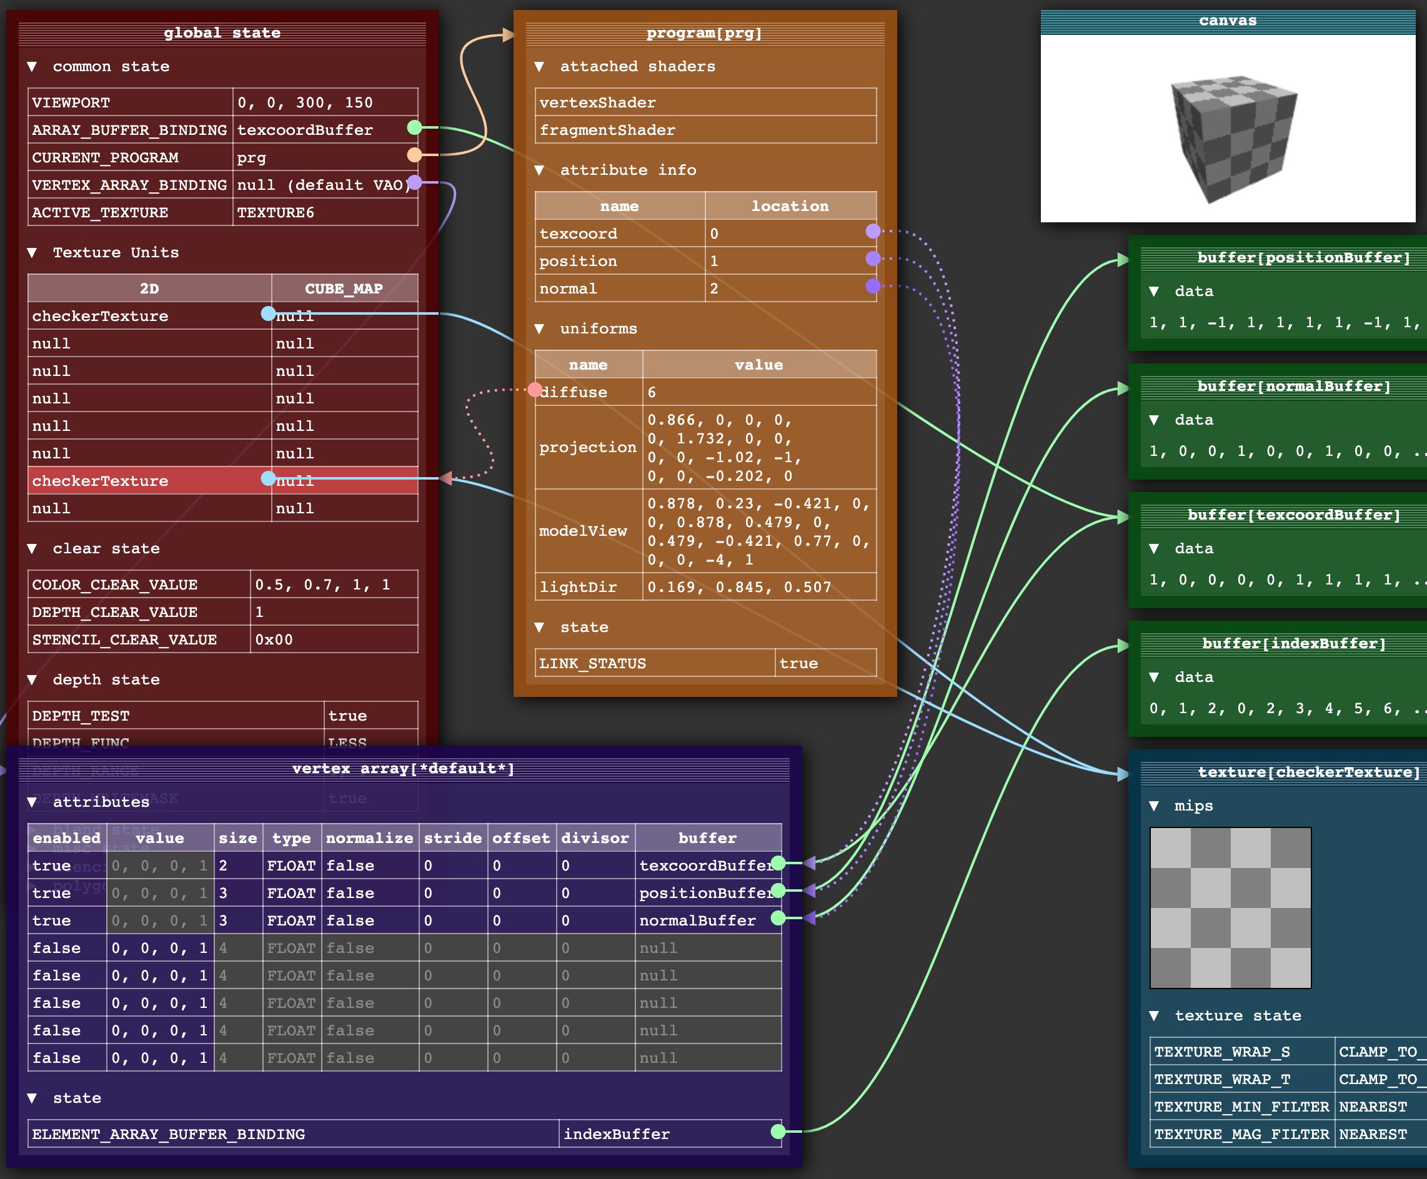Click the purple VERTEX_ARRAY_BINDING connector dot

coord(414,182)
